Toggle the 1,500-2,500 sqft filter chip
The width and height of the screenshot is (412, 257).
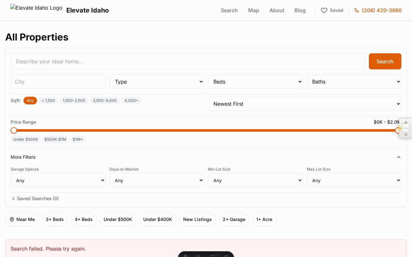coord(74,101)
